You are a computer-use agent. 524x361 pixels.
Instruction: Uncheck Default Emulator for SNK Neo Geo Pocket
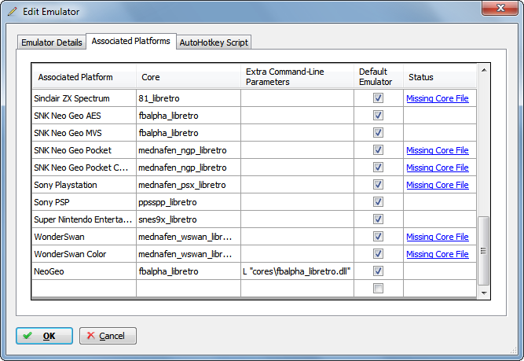point(378,150)
